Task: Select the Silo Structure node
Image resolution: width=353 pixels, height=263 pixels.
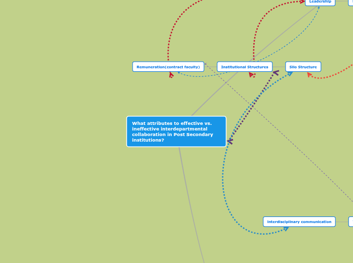Action: 303,67
